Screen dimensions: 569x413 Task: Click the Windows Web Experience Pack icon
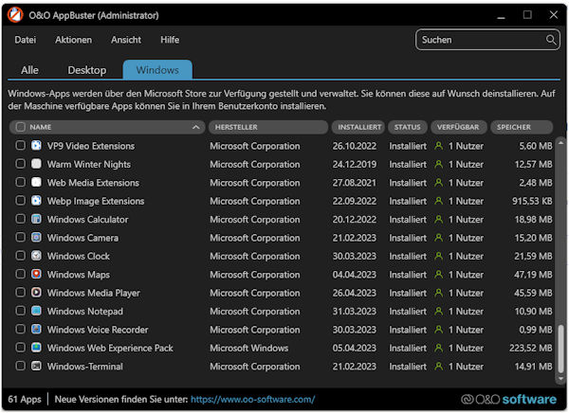[x=36, y=348]
